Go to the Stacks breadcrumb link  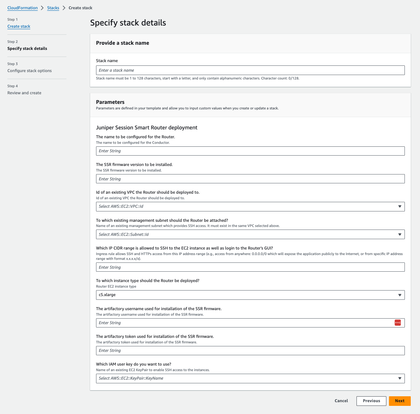tap(53, 8)
